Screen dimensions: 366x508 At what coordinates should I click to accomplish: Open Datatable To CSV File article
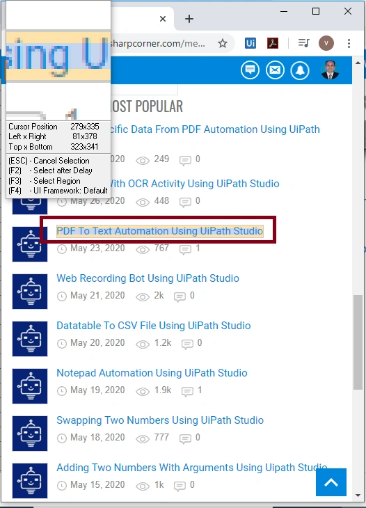(x=154, y=326)
